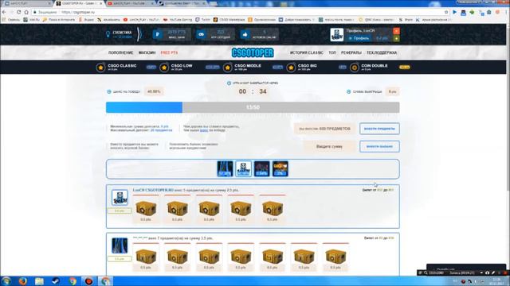Open the YouTube Gaming bookmark
The image size is (510, 286).
coord(178,20)
